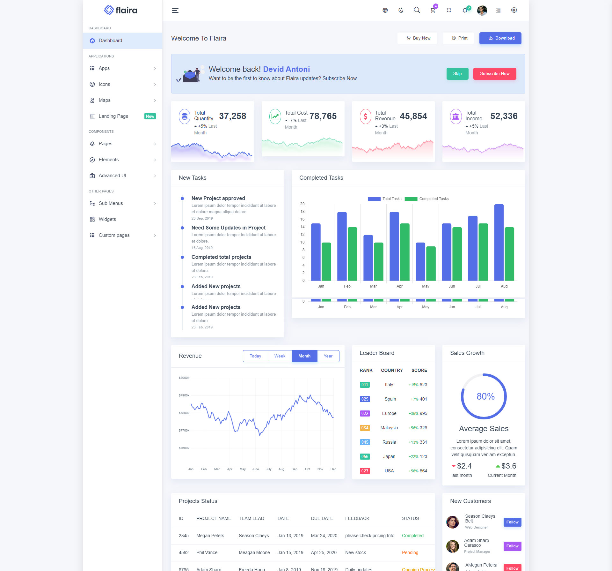Click the right sidebar lines icon
The width and height of the screenshot is (612, 571).
(498, 10)
